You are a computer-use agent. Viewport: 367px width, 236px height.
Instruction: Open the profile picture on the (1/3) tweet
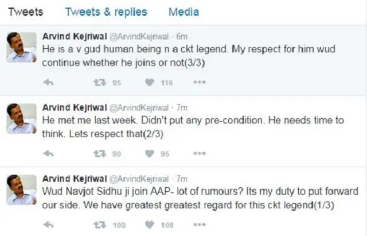22,191
